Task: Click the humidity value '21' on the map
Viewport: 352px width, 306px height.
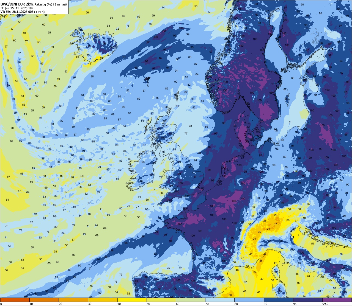Action: pos(268,229)
